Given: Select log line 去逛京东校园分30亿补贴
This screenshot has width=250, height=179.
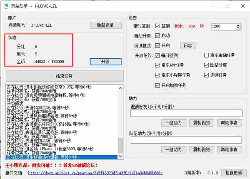Looking at the screenshot, I should 48,124.
